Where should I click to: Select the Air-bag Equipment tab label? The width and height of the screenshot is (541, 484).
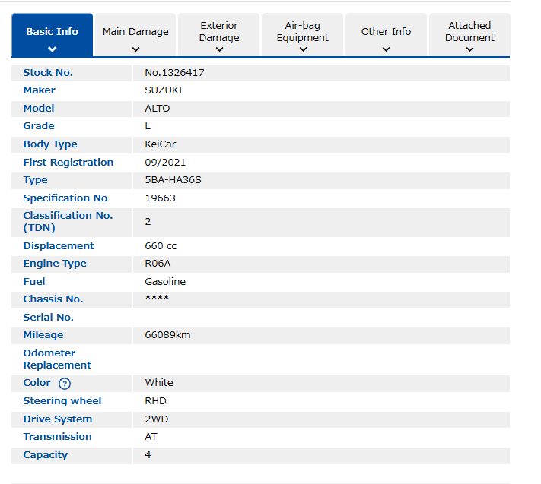[x=303, y=31]
